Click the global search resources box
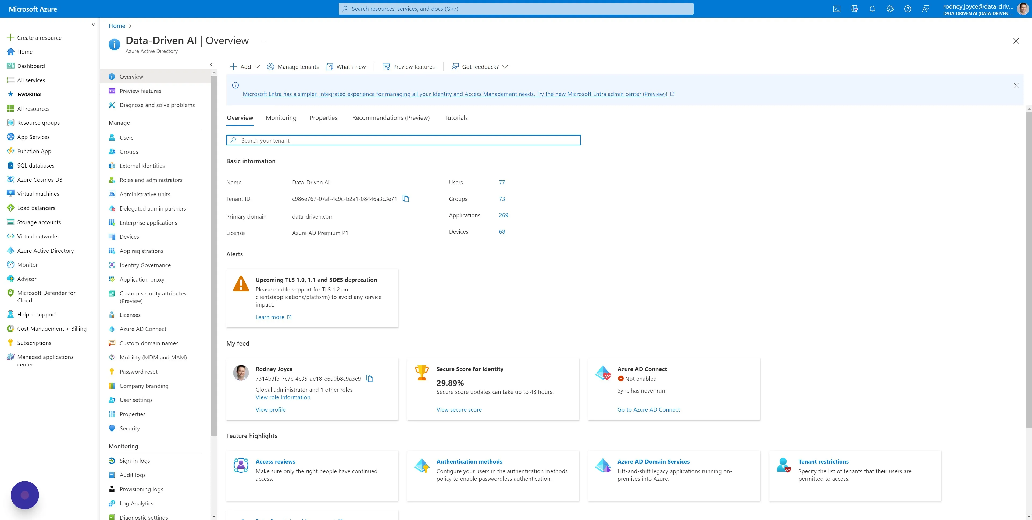Screen dimensions: 1032x520 click(516, 9)
